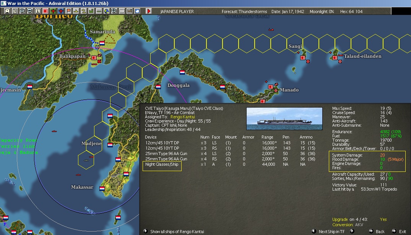This screenshot has width=411, height=235.
Task: Click the Back button
Action: [377, 231]
